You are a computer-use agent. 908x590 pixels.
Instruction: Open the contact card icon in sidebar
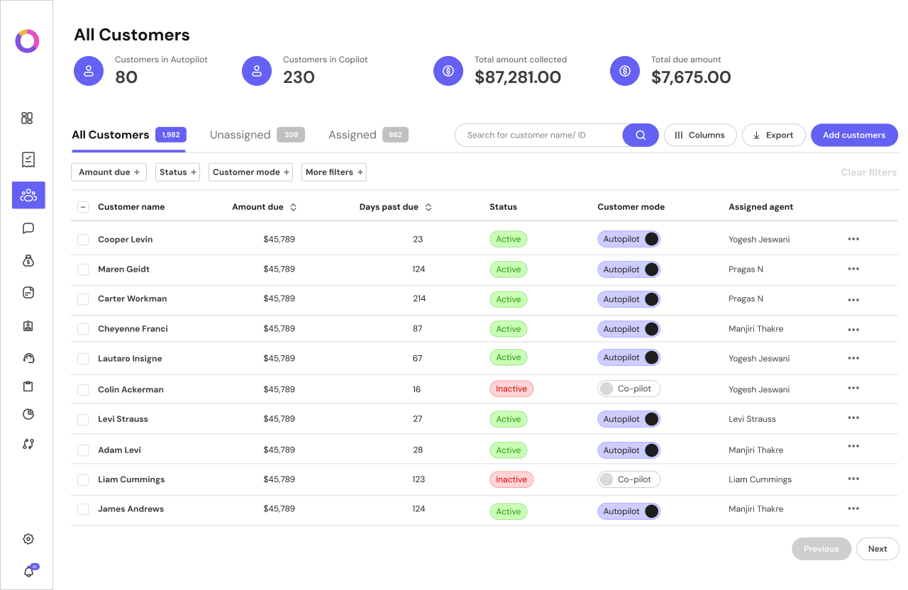[x=28, y=325]
